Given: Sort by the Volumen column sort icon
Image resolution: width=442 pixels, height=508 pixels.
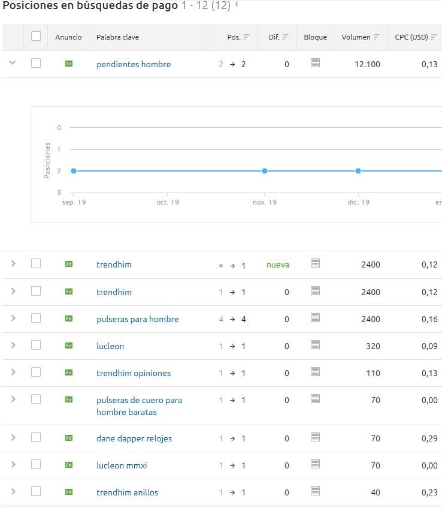Looking at the screenshot, I should pos(376,37).
